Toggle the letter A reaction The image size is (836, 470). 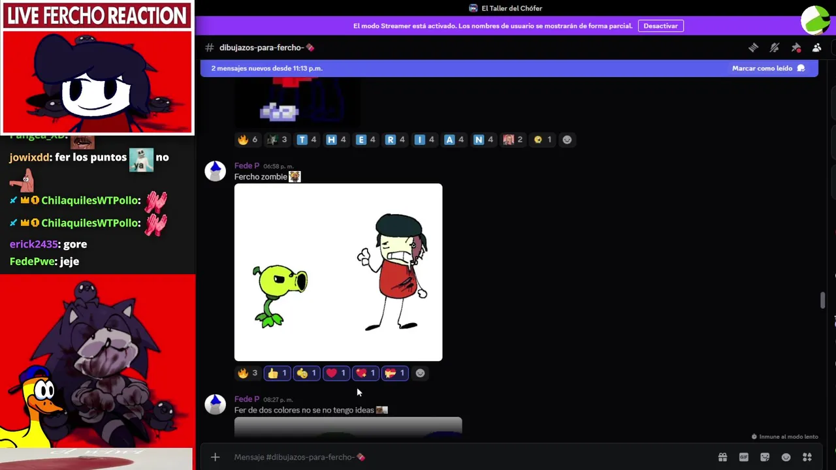click(454, 140)
